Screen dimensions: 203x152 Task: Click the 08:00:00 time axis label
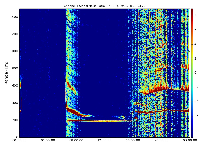pos(76,140)
